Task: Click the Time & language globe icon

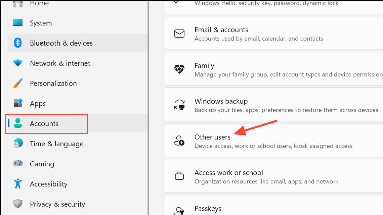Action: (x=18, y=144)
